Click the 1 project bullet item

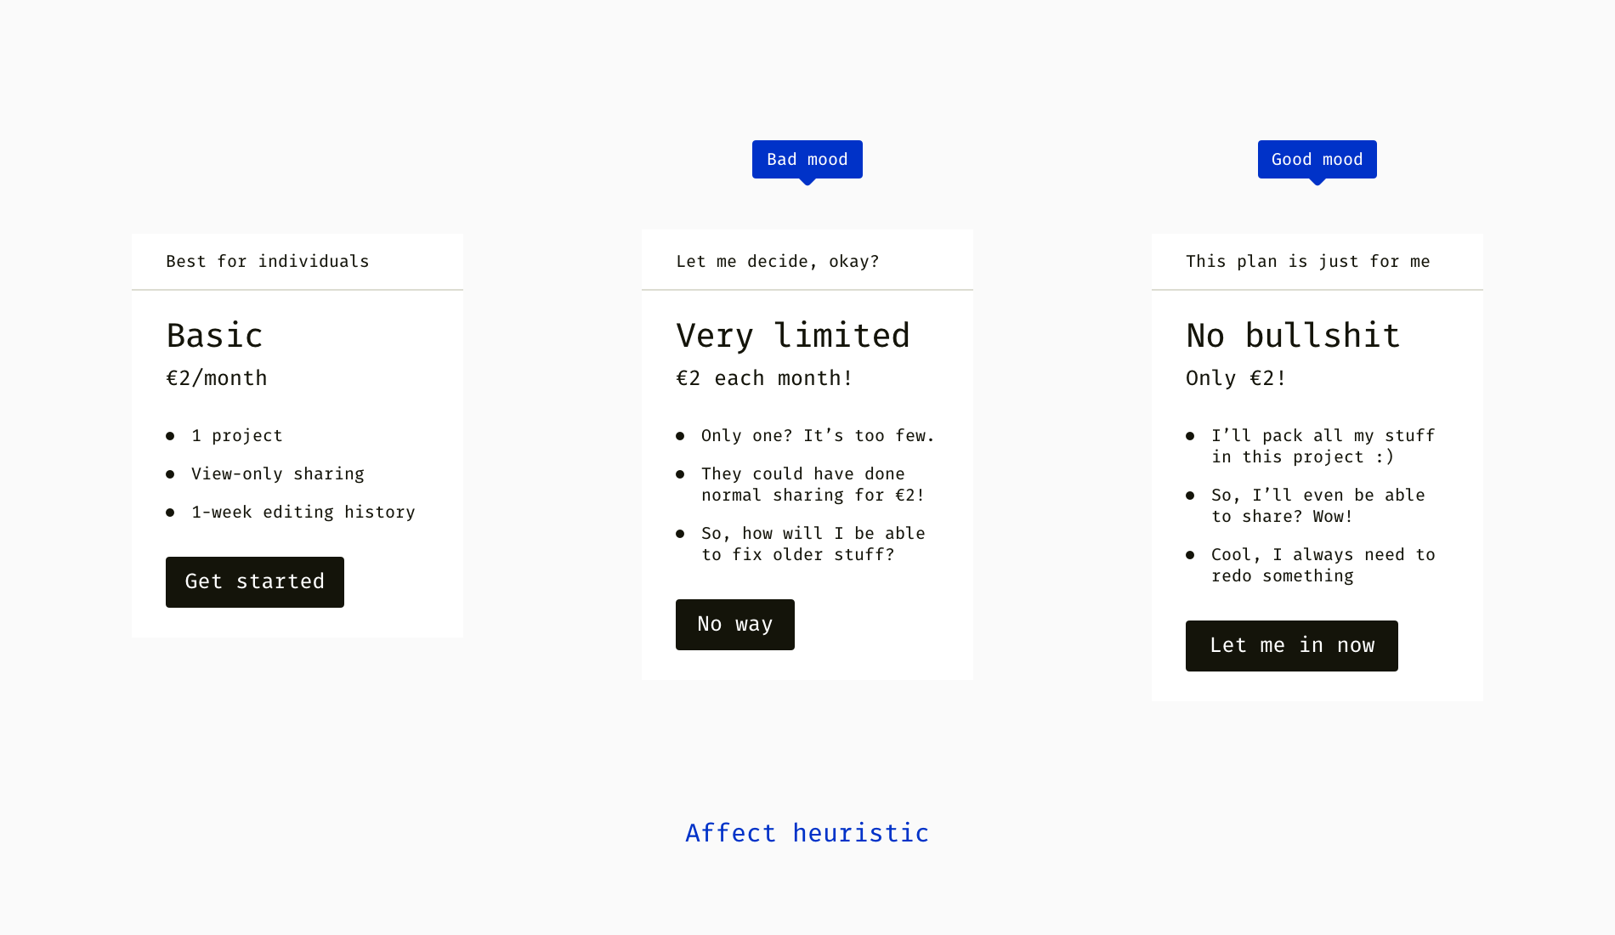(x=237, y=436)
